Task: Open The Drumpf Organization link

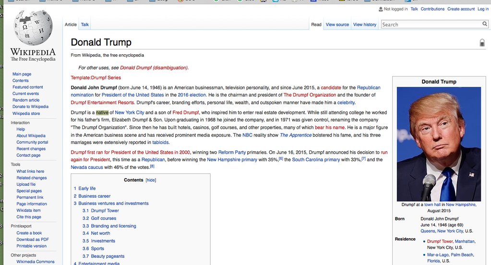Action: tap(310, 95)
